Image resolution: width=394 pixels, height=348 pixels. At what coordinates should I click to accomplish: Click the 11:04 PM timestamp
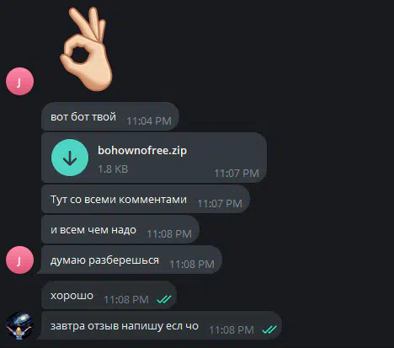point(149,121)
